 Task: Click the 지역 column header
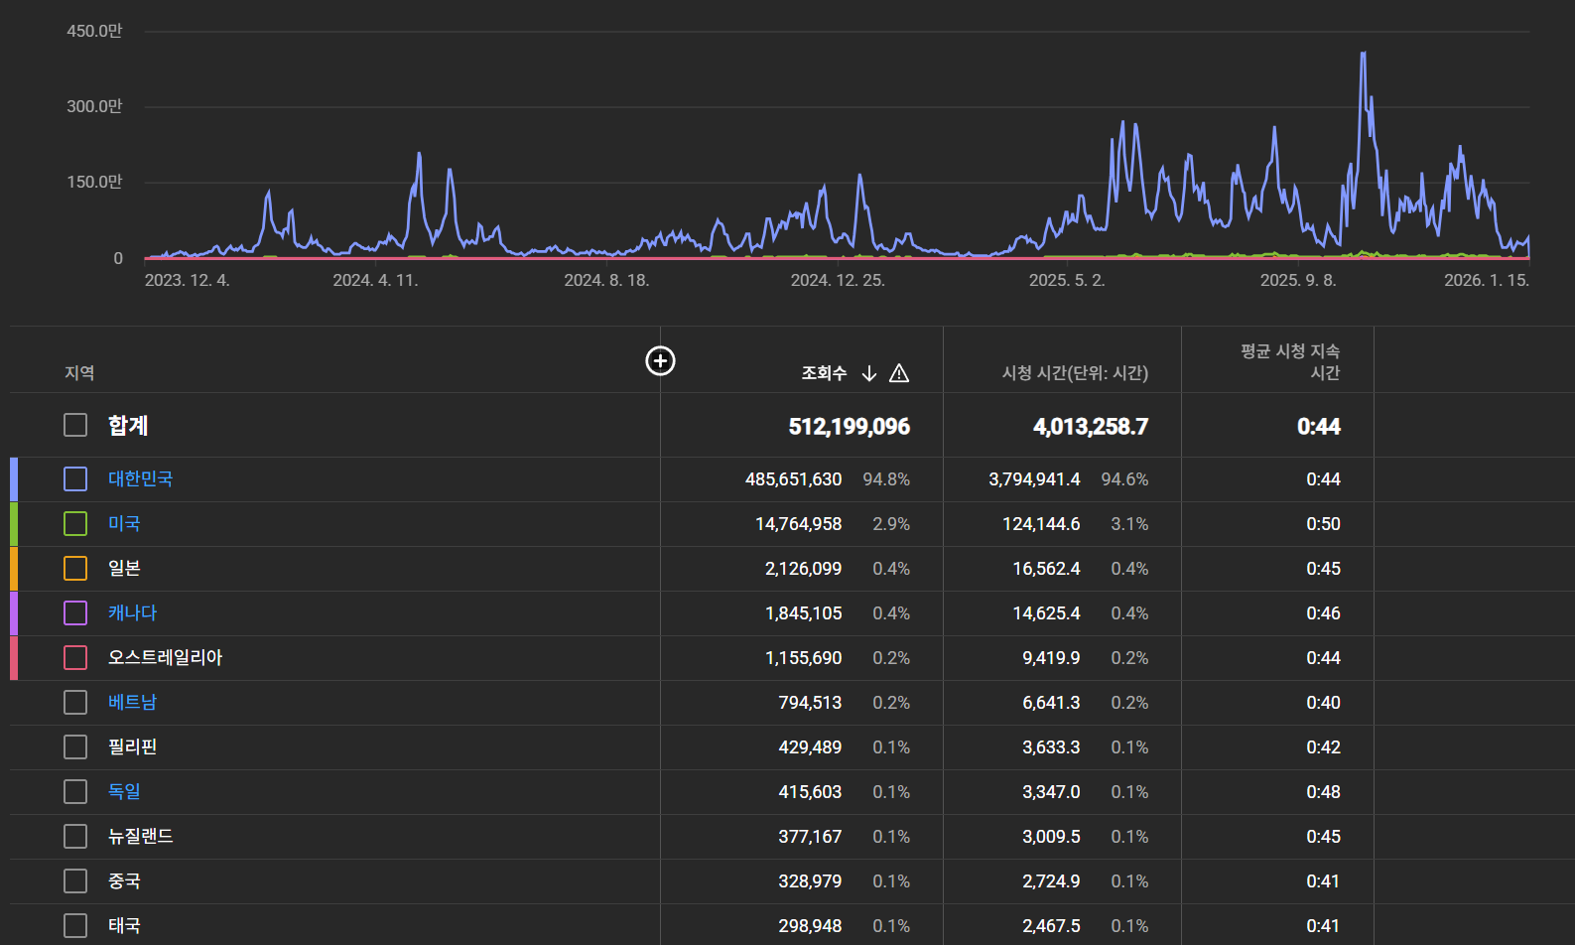(79, 373)
